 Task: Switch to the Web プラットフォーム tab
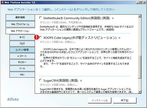(x=20, y=24)
